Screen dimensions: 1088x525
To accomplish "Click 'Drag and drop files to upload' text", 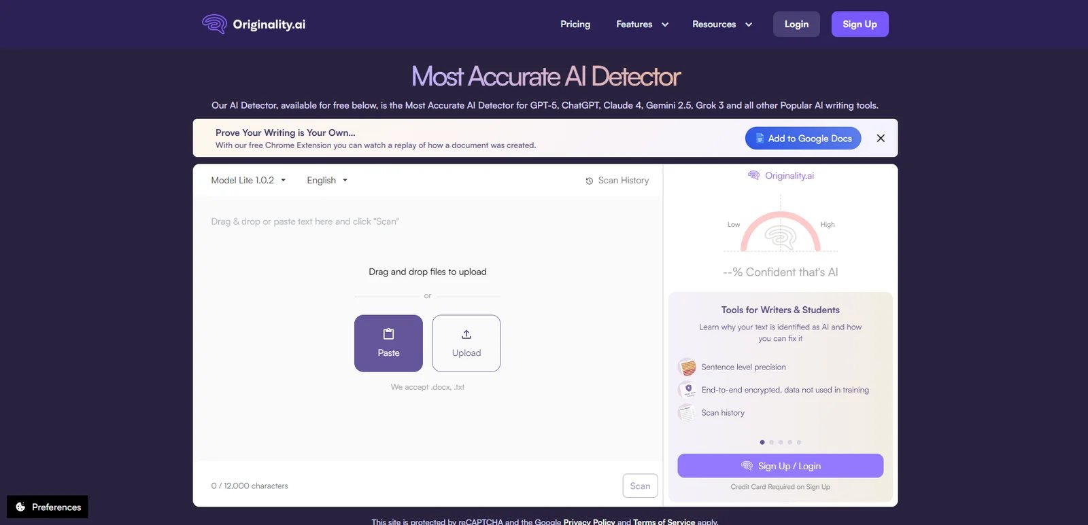I will pyautogui.click(x=428, y=272).
